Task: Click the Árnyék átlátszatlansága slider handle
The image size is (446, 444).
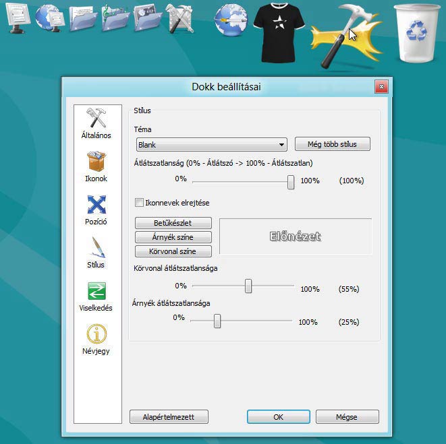Action: [217, 321]
